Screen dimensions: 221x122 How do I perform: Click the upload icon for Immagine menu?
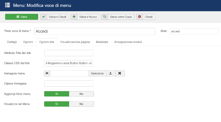coord(111,73)
